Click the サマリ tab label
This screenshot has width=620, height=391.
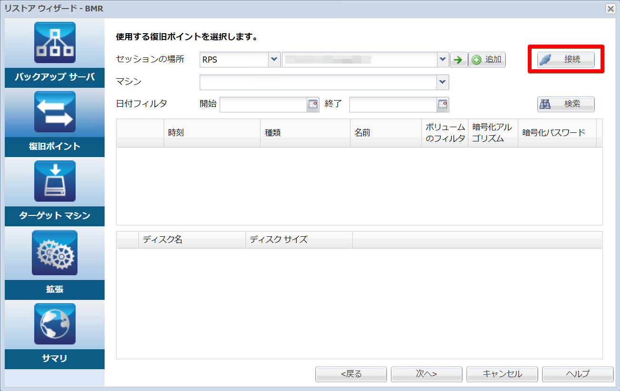click(55, 359)
